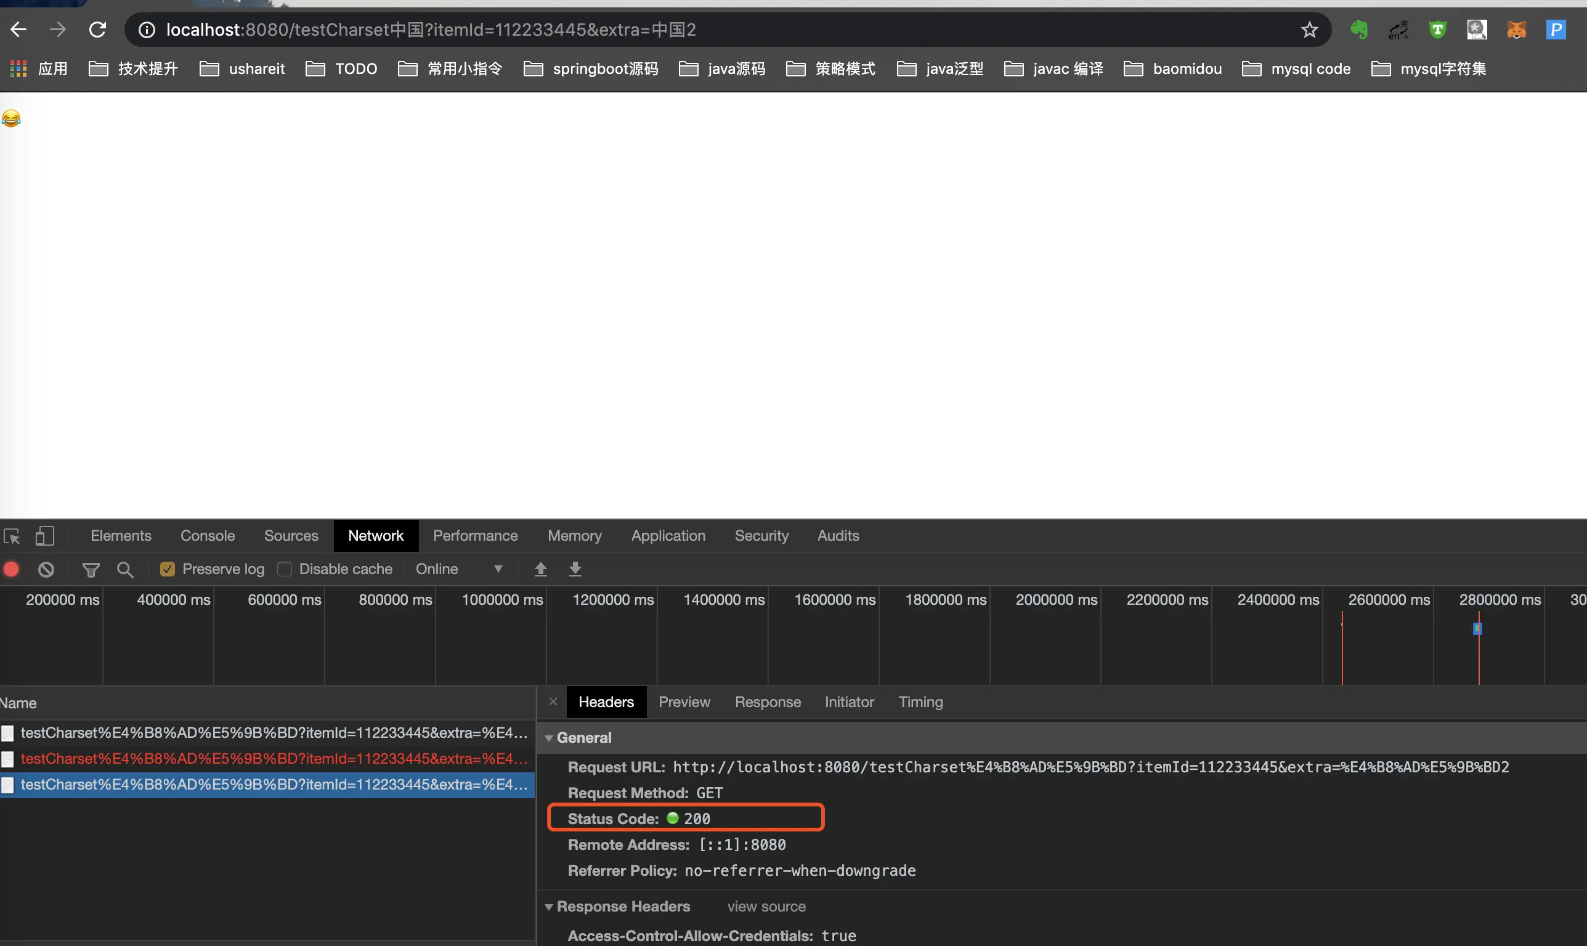
Task: Select the inspect element picker icon
Action: pos(12,536)
